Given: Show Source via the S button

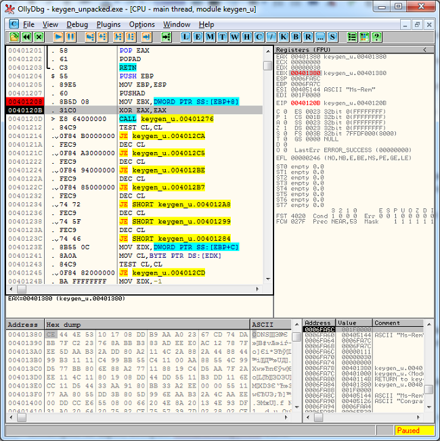Looking at the screenshot, I should point(332,37).
